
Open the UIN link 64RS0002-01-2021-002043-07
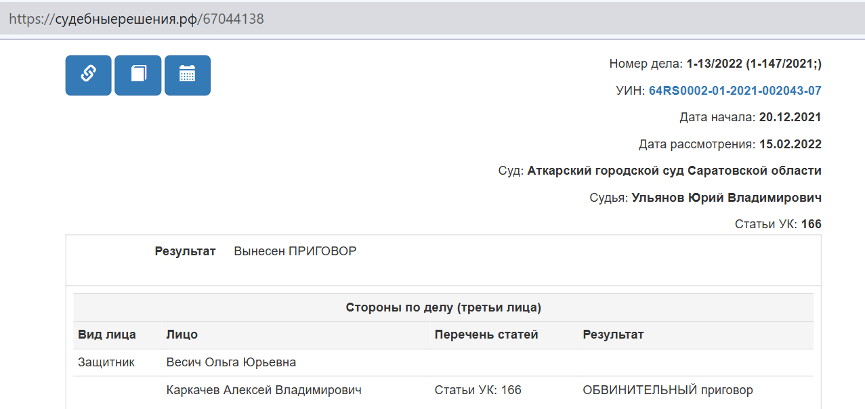pos(735,91)
